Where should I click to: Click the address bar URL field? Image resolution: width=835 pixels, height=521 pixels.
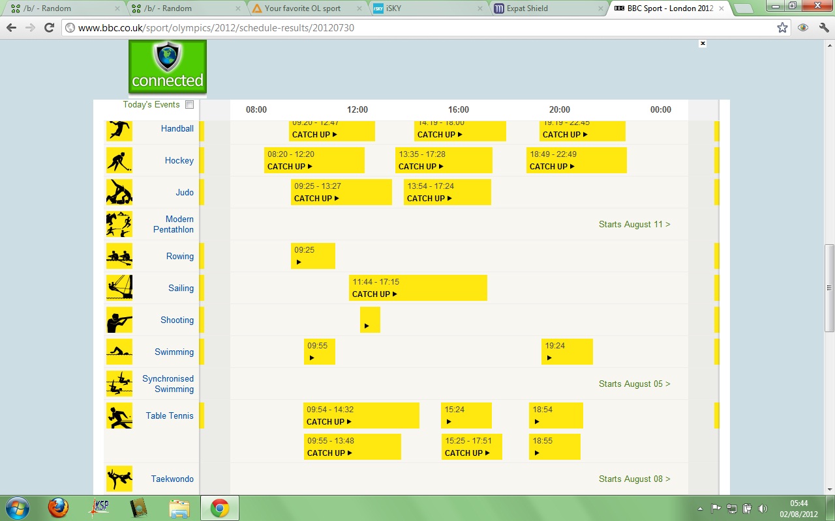417,28
